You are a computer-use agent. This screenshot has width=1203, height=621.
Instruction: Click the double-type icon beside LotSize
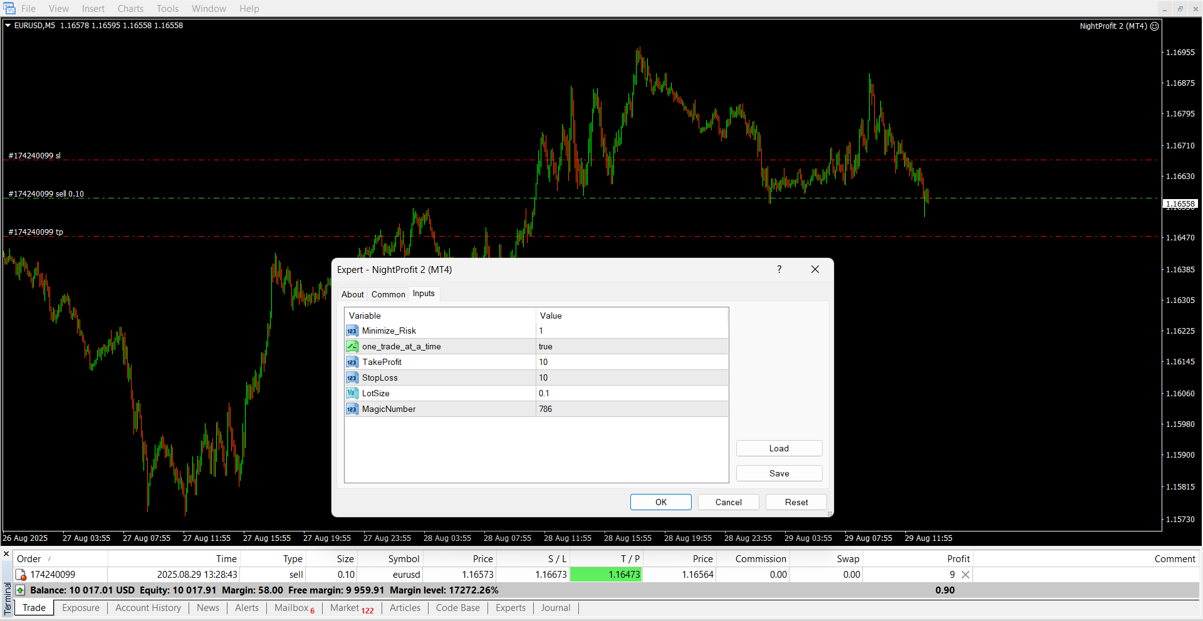[352, 394]
